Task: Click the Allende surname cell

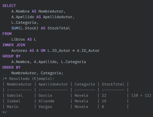Action: pyautogui.click(x=46, y=101)
